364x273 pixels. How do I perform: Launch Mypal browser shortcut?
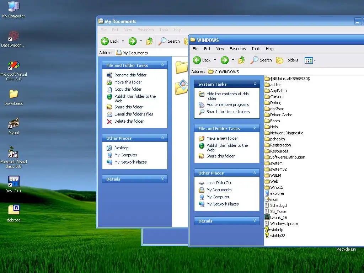click(x=14, y=126)
